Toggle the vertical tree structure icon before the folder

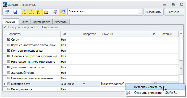(x=39, y=12)
